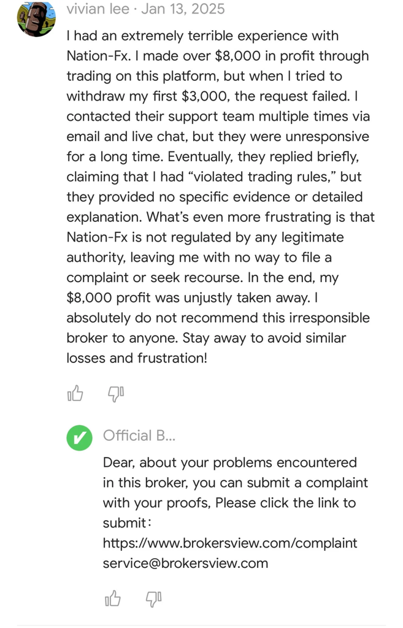Click the "violated trading rules" quoted phrase
The height and width of the screenshot is (628, 403).
[265, 177]
